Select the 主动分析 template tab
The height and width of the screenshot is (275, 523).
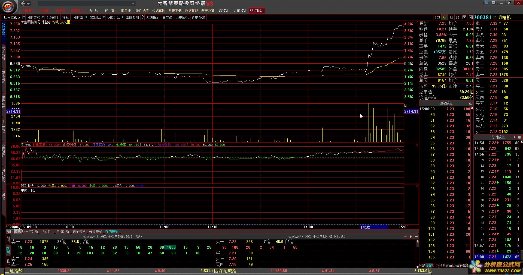63,231
